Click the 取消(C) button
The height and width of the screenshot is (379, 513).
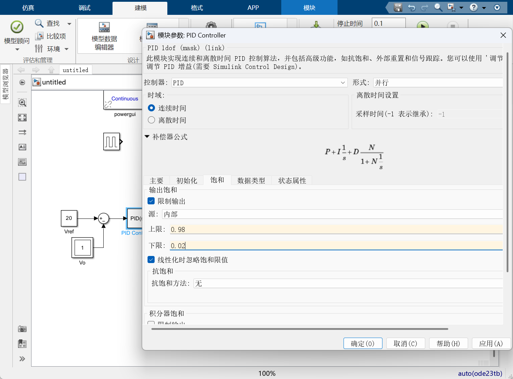[x=405, y=343]
